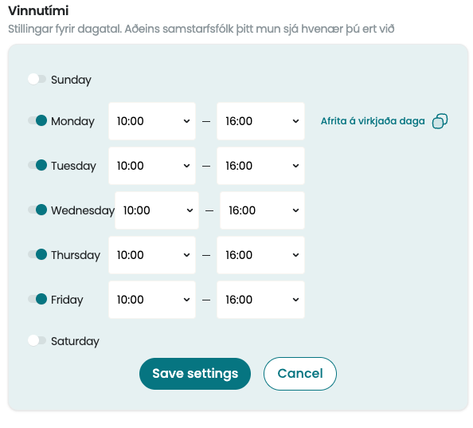The width and height of the screenshot is (473, 428).
Task: Click the copy icon next to Afrita á virkjaða daga
Action: (x=440, y=121)
